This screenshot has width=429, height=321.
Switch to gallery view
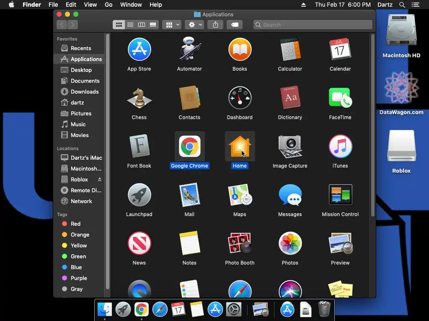(153, 25)
